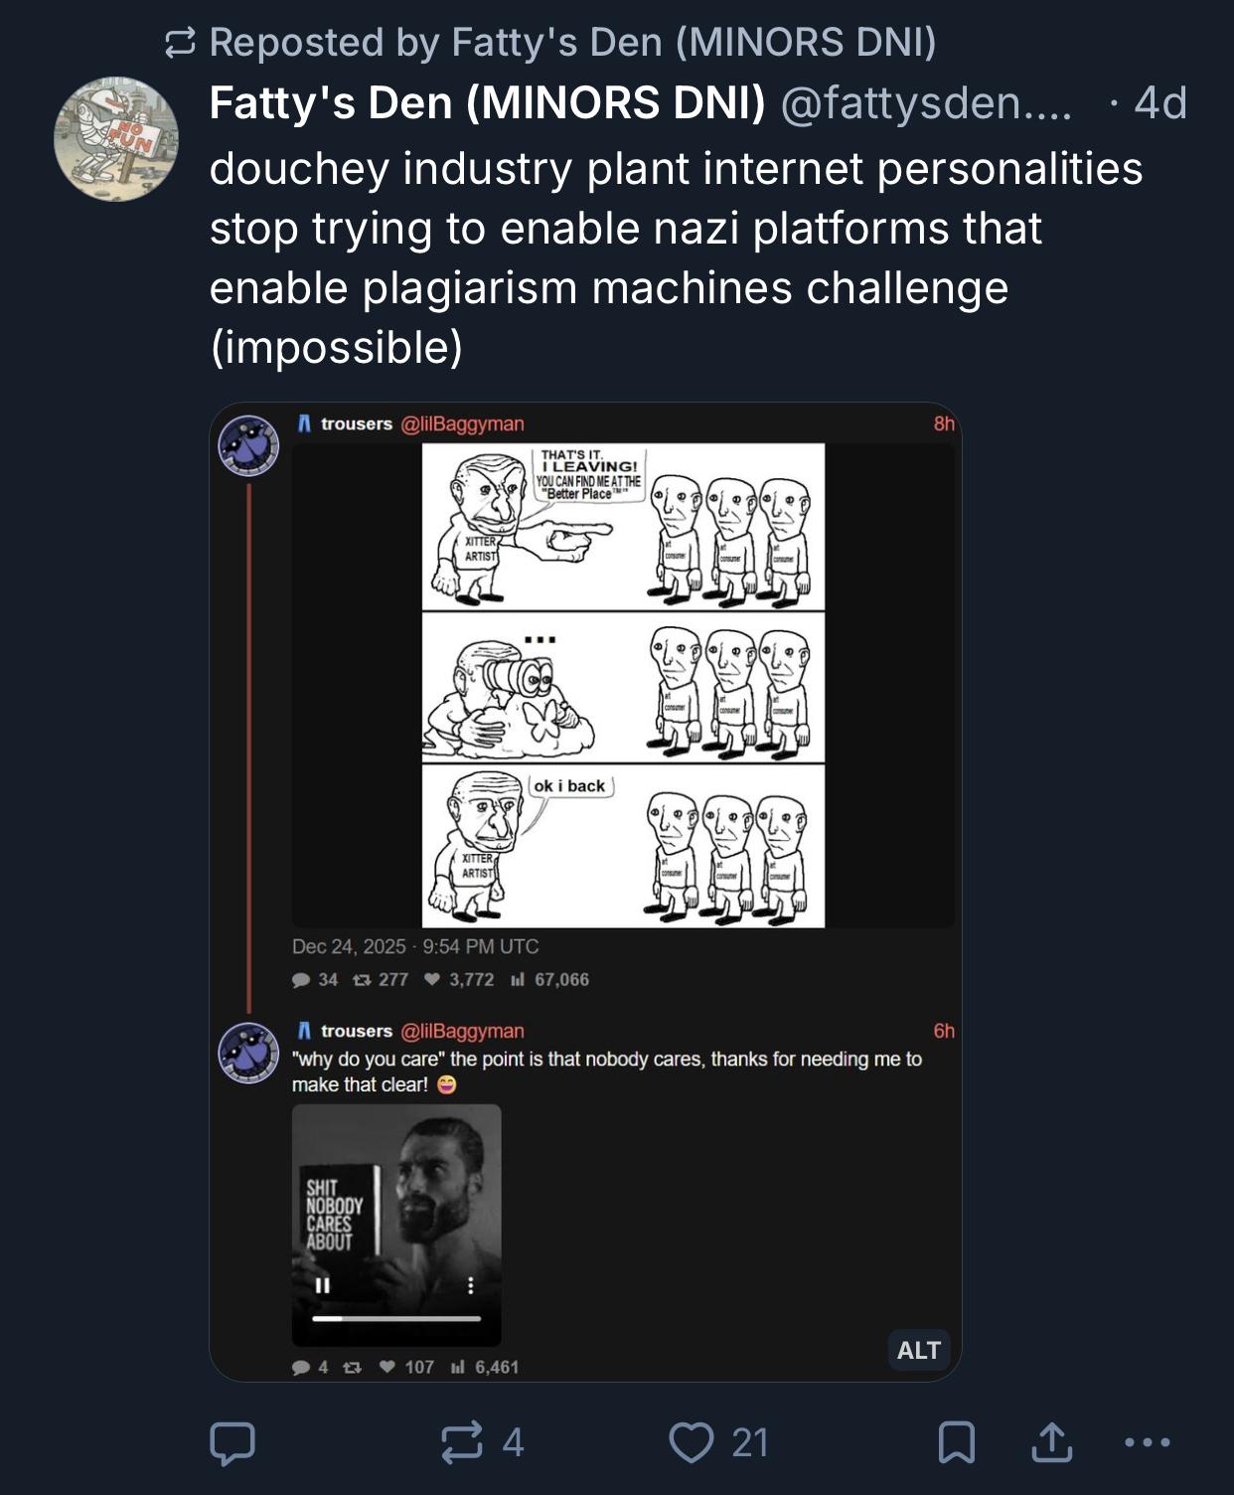Viewport: 1234px width, 1495px height.
Task: Click the Reposted by Fatty's Den label
Action: (571, 42)
